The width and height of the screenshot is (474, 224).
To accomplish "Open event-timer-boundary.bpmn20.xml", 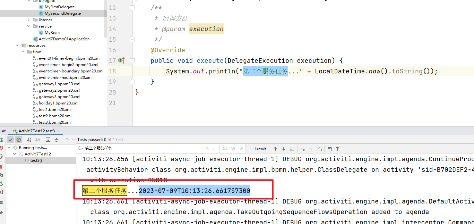I will (71, 71).
